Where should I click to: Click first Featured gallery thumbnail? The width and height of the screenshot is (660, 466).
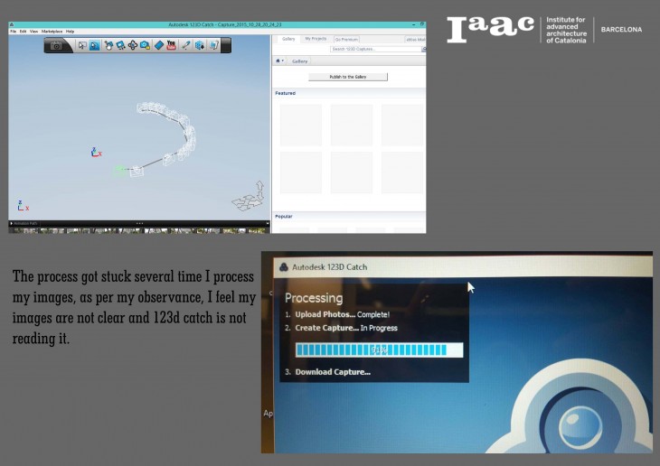point(300,125)
